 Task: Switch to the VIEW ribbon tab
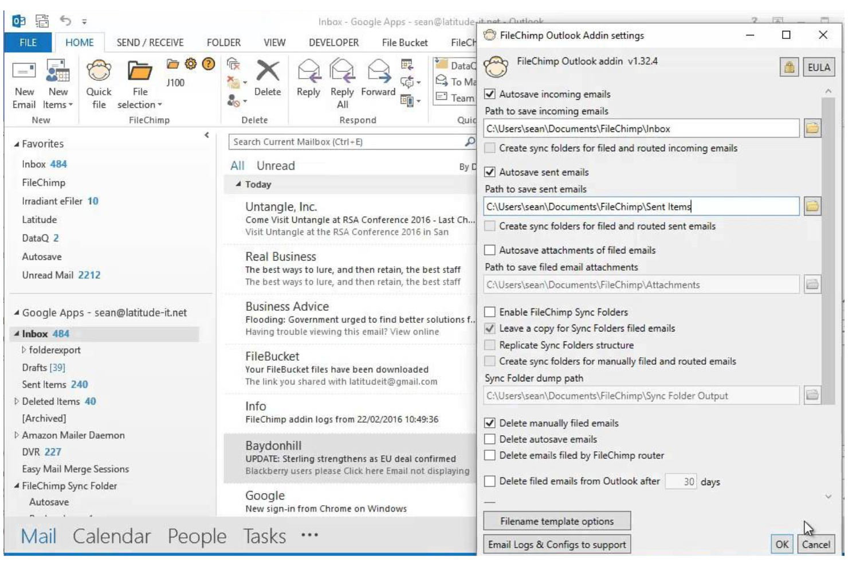pyautogui.click(x=274, y=42)
